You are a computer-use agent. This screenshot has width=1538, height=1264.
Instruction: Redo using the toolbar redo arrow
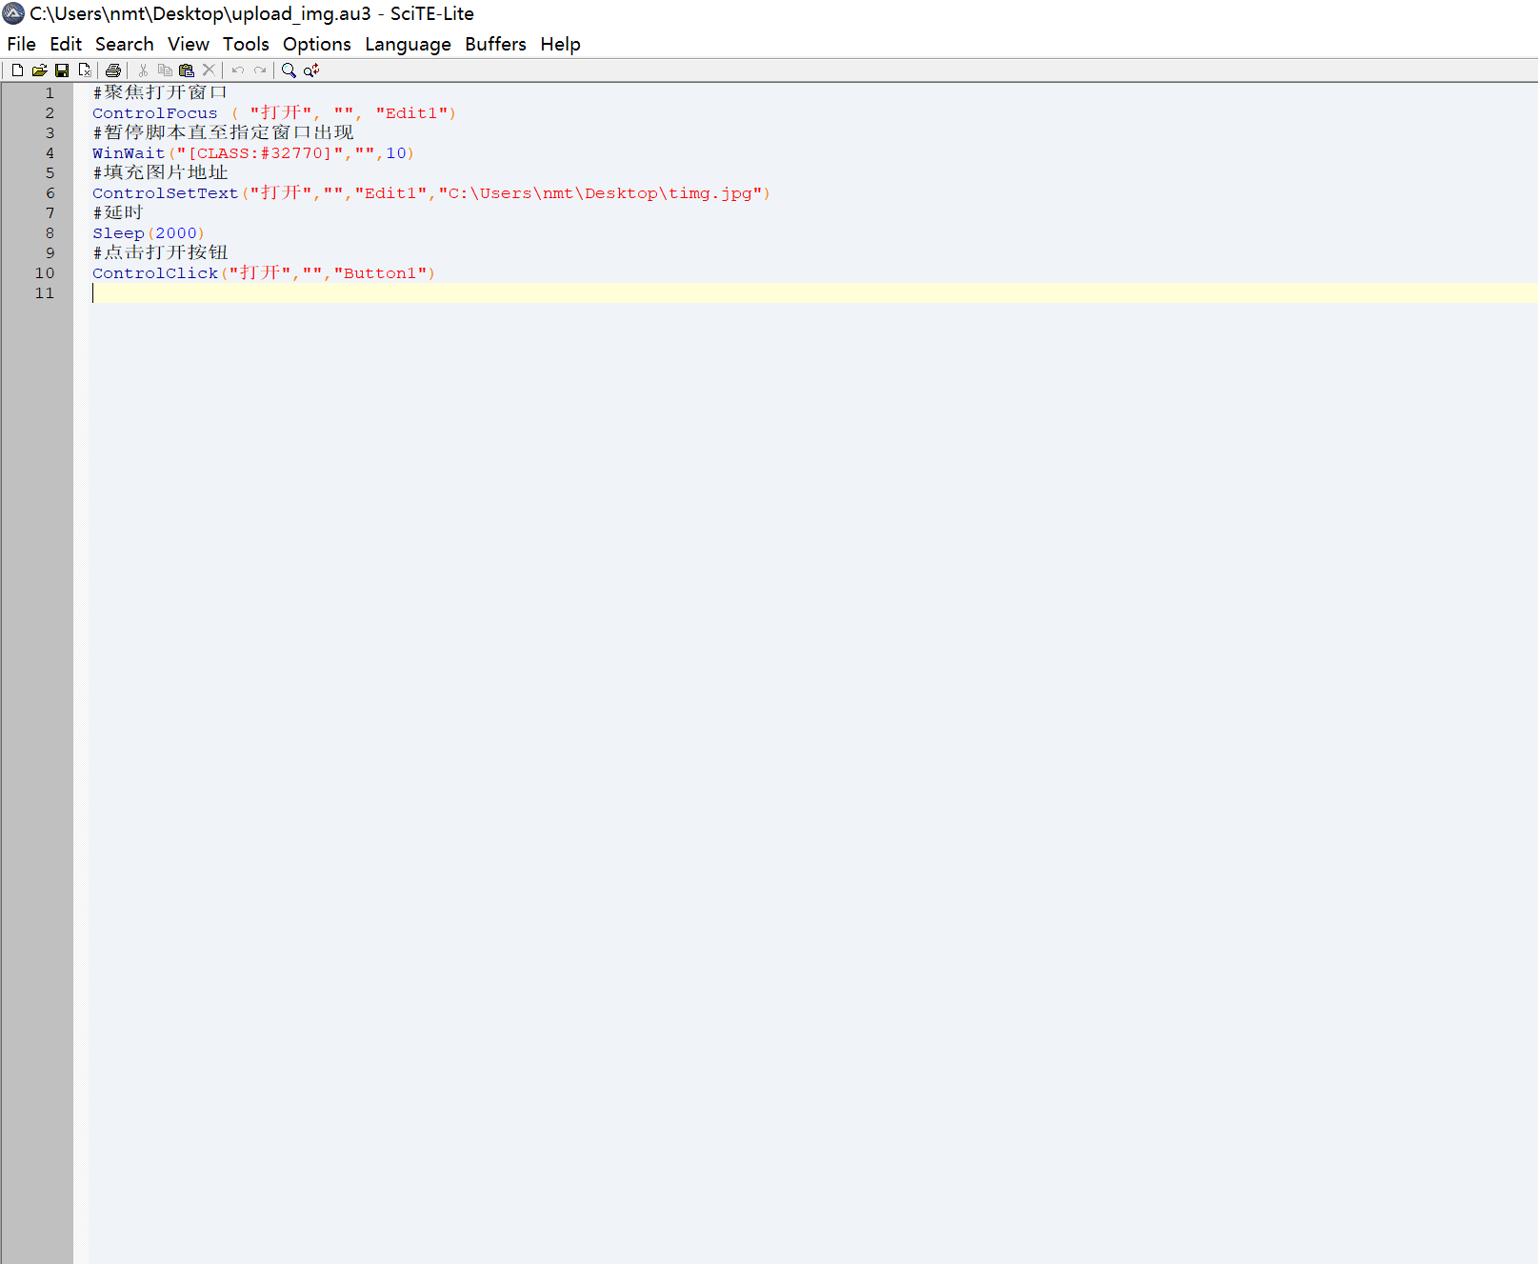pyautogui.click(x=260, y=70)
